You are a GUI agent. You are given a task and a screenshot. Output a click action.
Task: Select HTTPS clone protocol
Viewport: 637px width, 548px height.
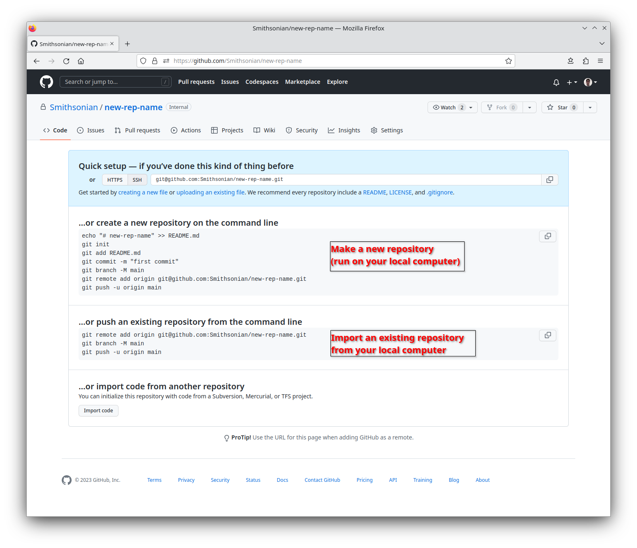point(115,180)
